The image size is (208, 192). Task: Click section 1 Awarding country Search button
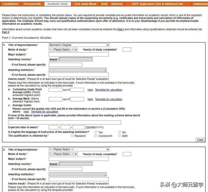point(53,59)
